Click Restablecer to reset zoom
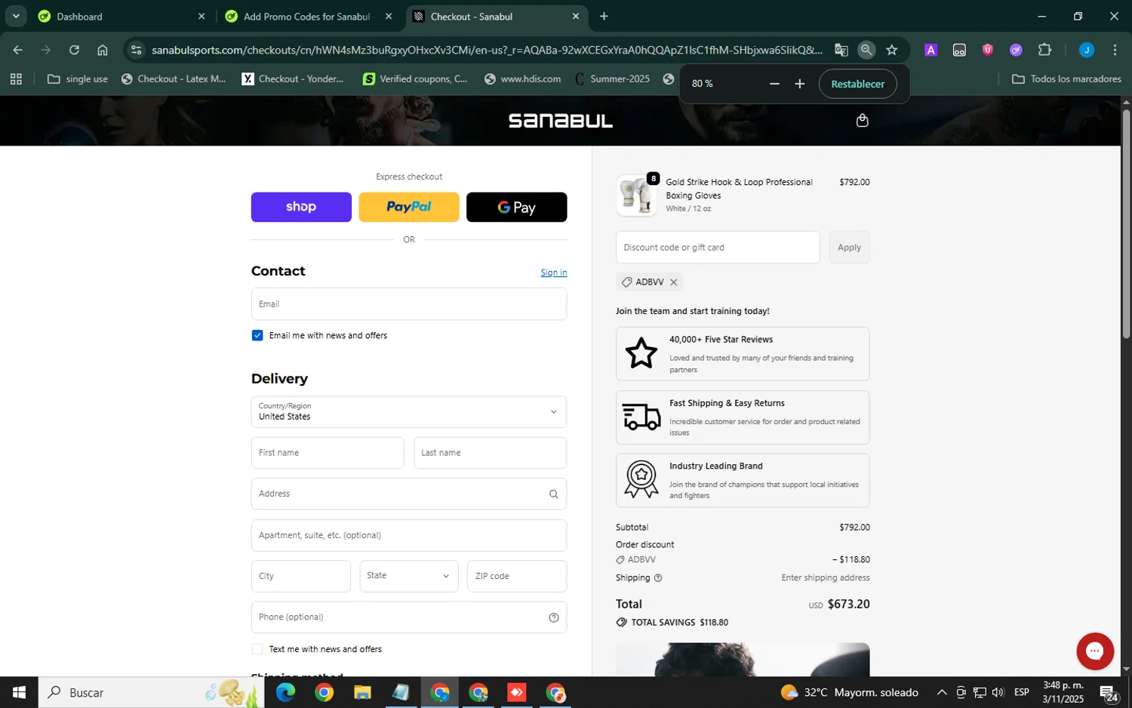Viewport: 1132px width, 708px height. click(857, 84)
